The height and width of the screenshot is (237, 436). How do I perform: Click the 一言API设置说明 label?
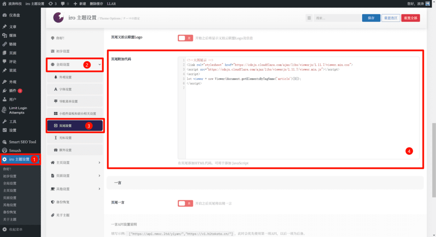124,225
